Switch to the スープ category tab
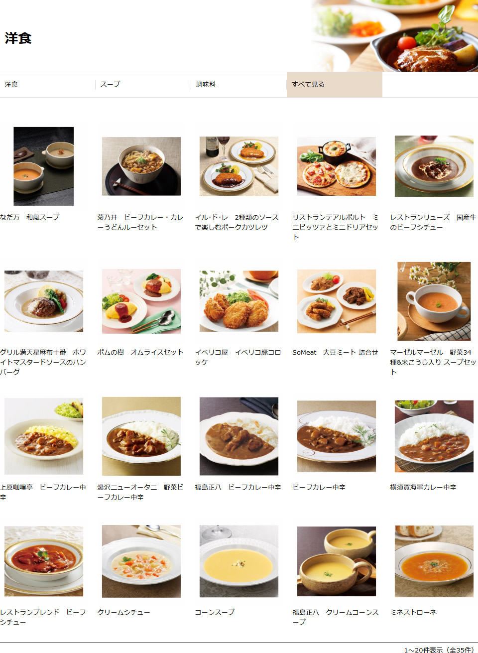Image resolution: width=478 pixels, height=653 pixels. pos(110,85)
